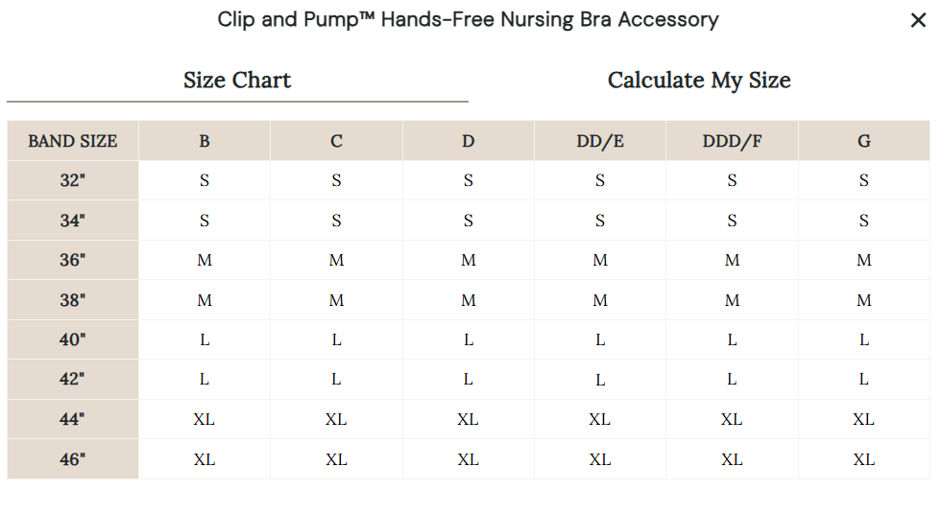Select the XL cell for 44" G cup

(x=864, y=419)
